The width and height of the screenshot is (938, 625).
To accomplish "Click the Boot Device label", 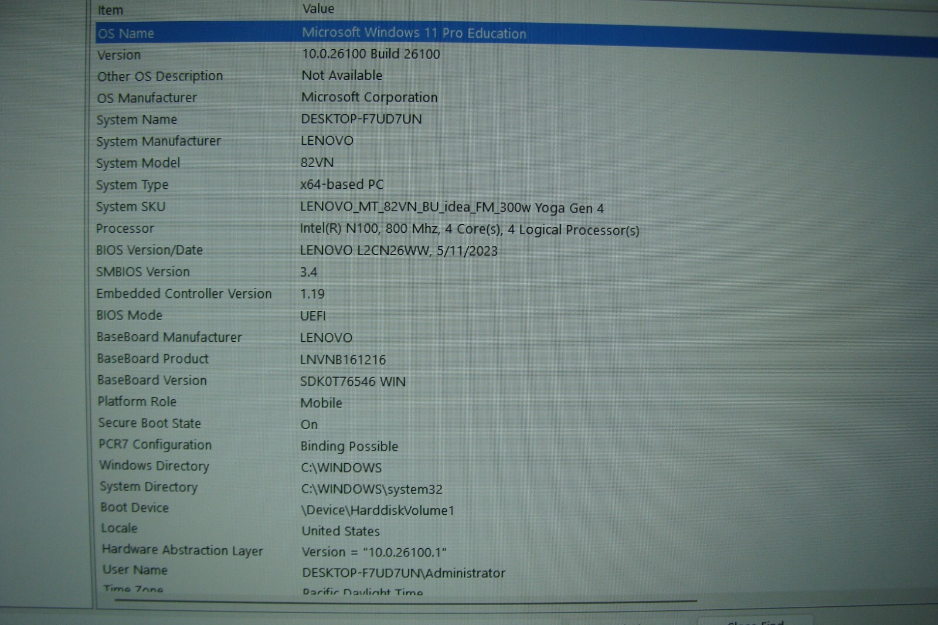I will [134, 508].
